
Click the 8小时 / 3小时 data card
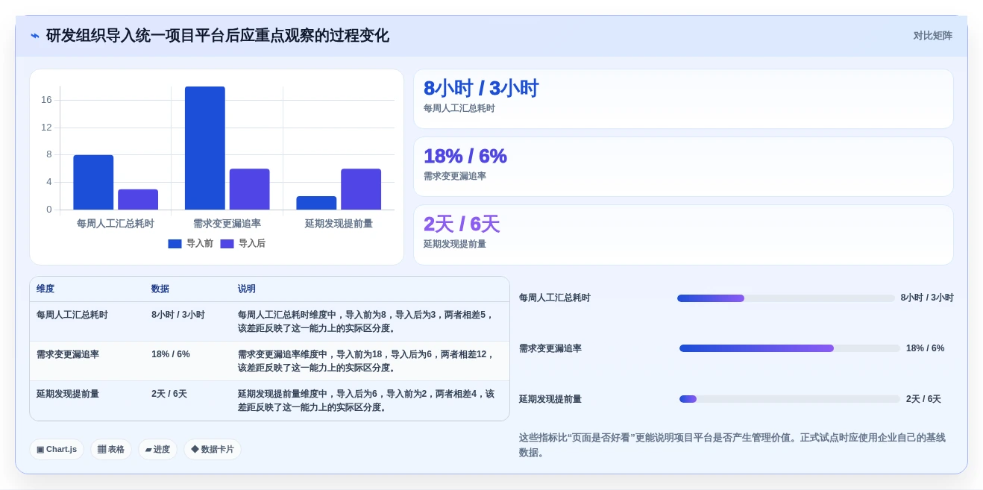point(683,98)
